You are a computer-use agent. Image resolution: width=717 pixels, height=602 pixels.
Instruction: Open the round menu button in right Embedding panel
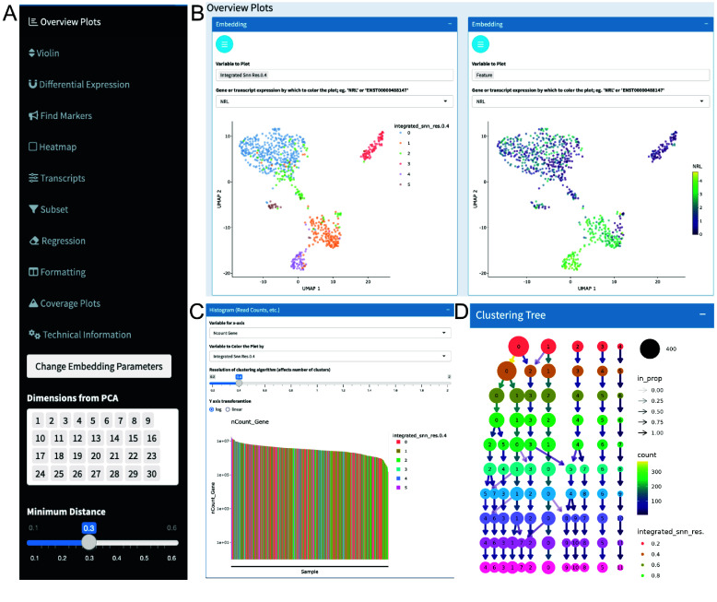tap(482, 43)
